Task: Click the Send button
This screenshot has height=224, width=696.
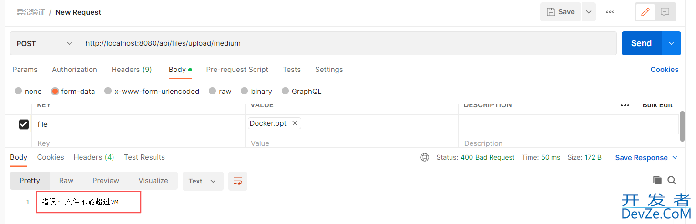Action: pyautogui.click(x=642, y=43)
